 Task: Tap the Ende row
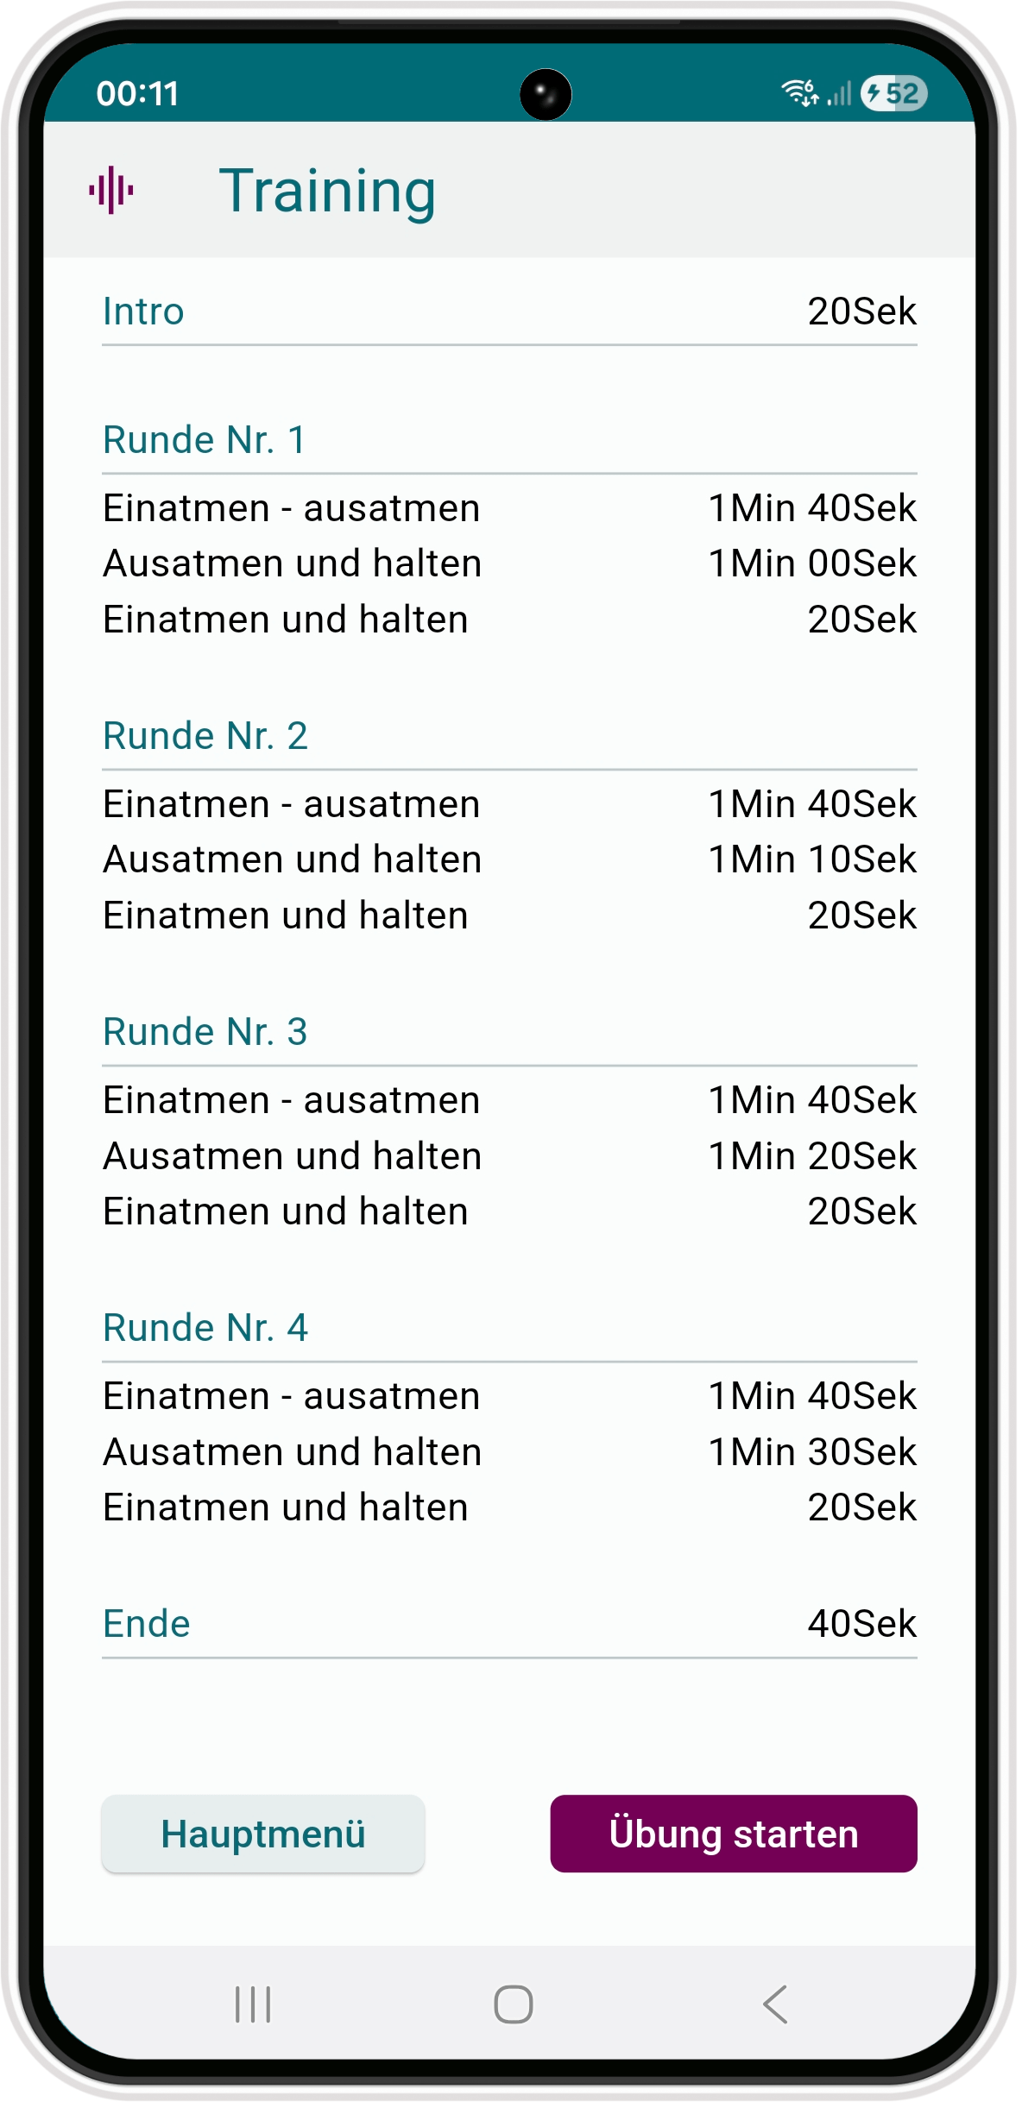(x=509, y=1624)
